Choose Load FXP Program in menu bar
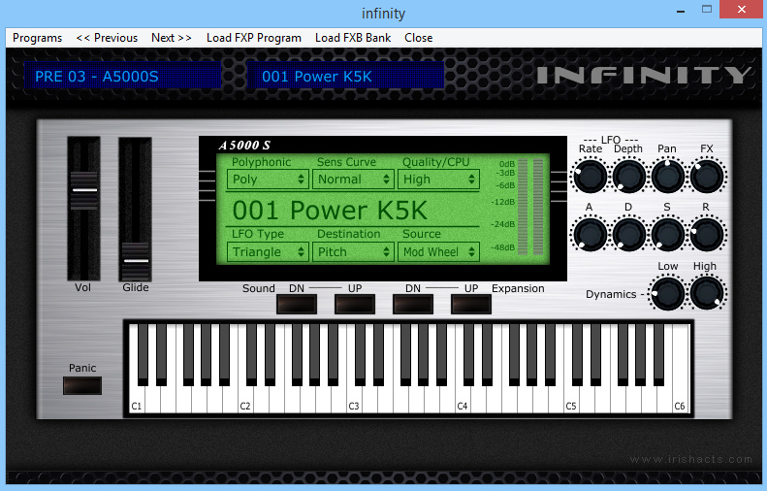Image resolution: width=767 pixels, height=491 pixels. [254, 38]
